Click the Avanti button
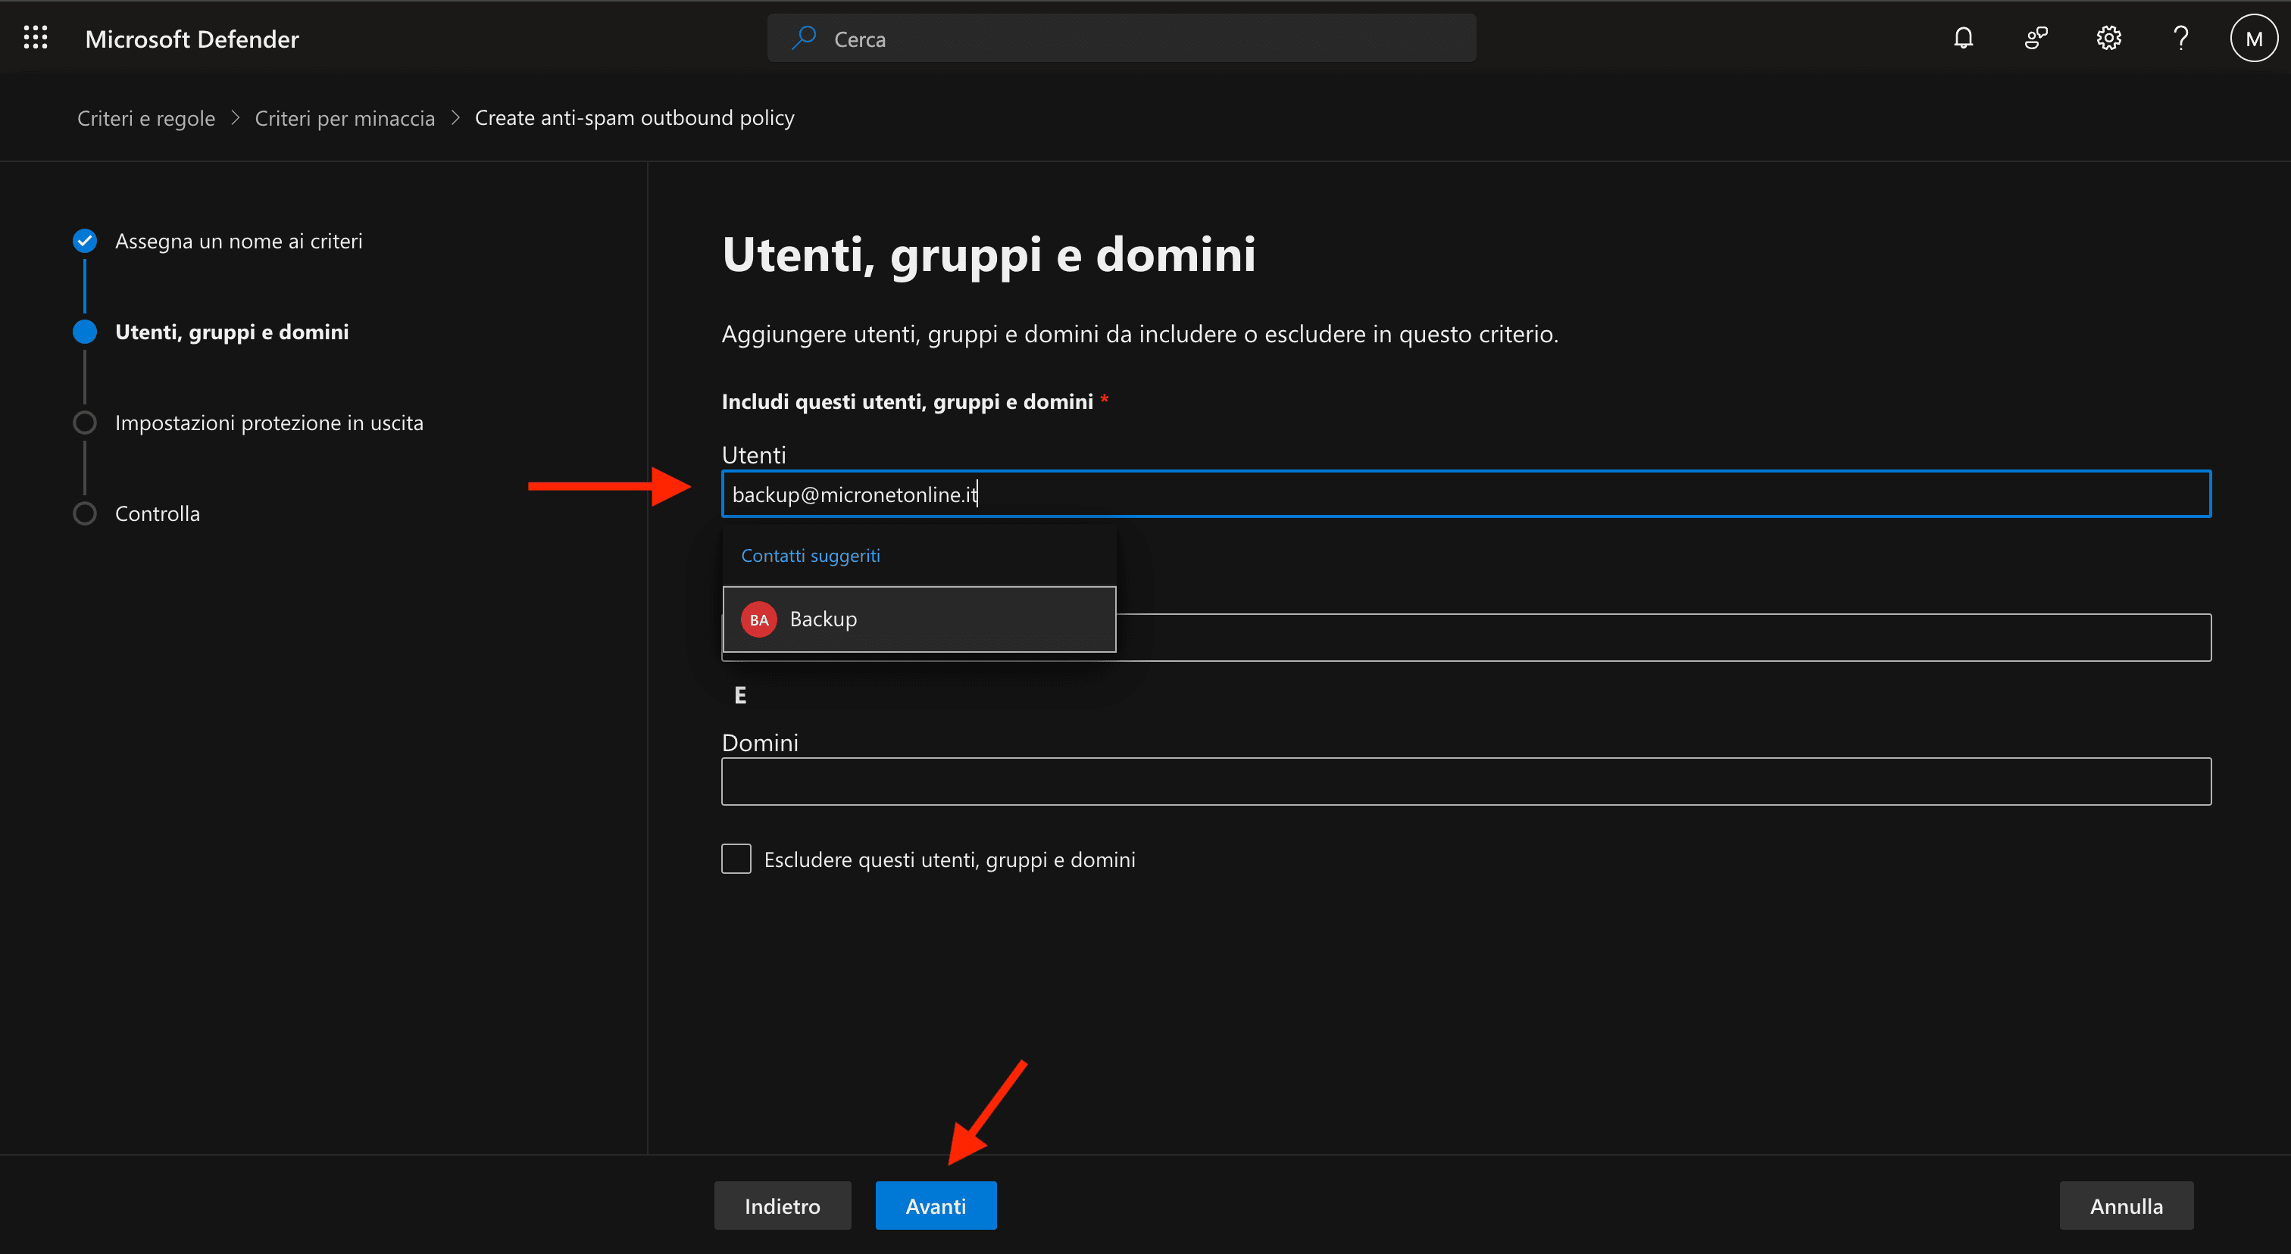The width and height of the screenshot is (2291, 1254). [935, 1205]
